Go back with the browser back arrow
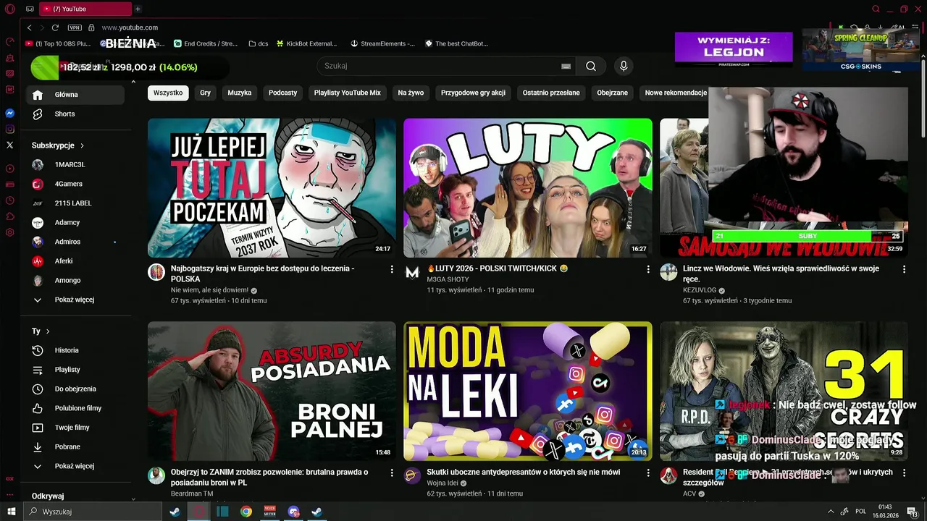This screenshot has height=521, width=927. [x=29, y=27]
